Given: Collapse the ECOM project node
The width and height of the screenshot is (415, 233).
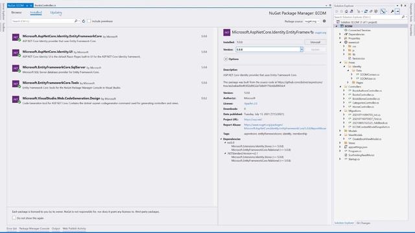Looking at the screenshot, I should click(337, 26).
